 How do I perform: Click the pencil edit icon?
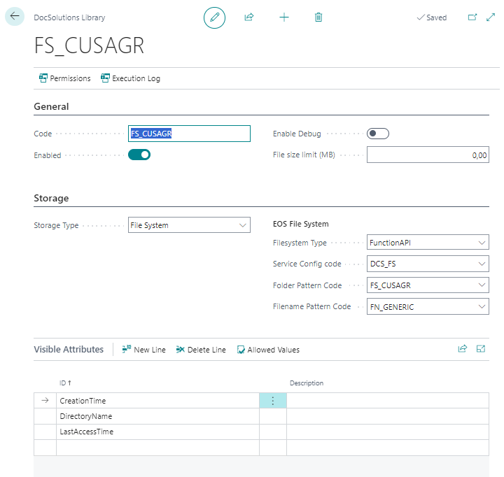tap(215, 17)
